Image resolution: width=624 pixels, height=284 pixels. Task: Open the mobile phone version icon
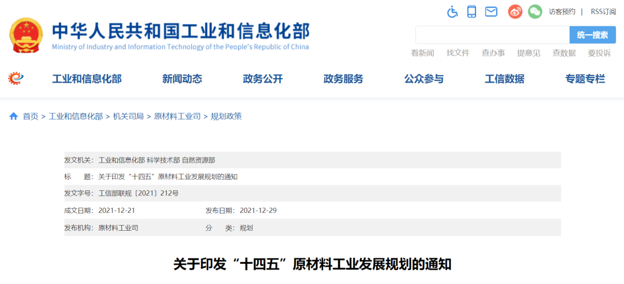471,12
